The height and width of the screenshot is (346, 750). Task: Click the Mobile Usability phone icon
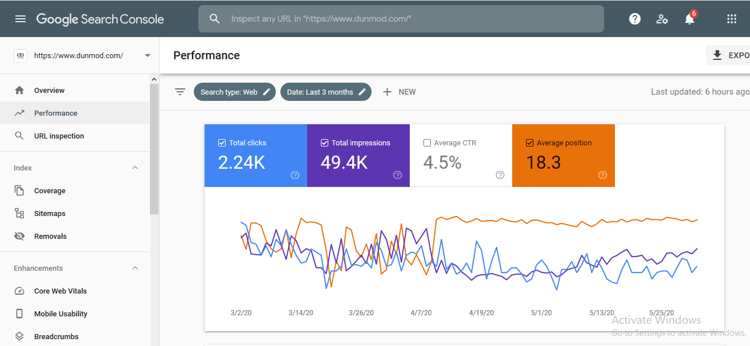19,314
